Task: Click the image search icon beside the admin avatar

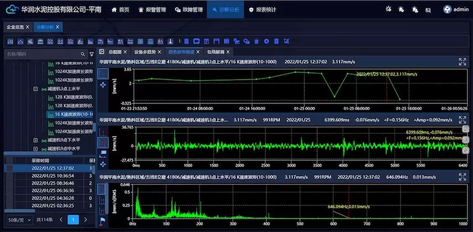Action: 428,10
